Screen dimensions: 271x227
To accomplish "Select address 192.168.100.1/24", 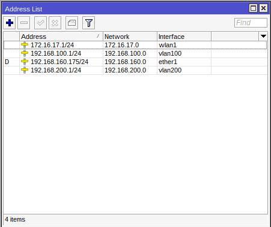I will click(56, 53).
